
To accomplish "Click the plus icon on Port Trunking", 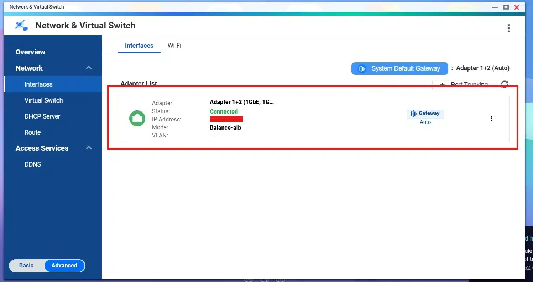I will tap(442, 85).
